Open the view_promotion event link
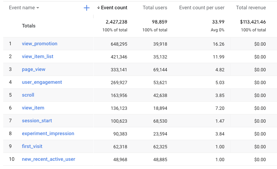277x169 pixels. [x=40, y=44]
